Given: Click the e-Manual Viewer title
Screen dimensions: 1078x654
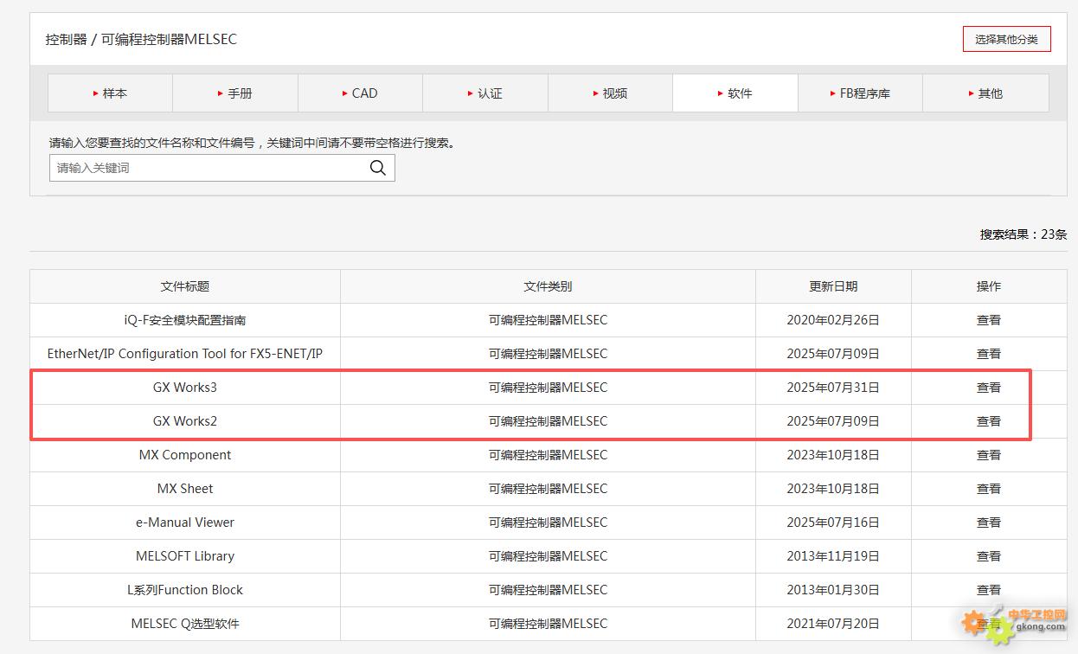Looking at the screenshot, I should tap(185, 523).
